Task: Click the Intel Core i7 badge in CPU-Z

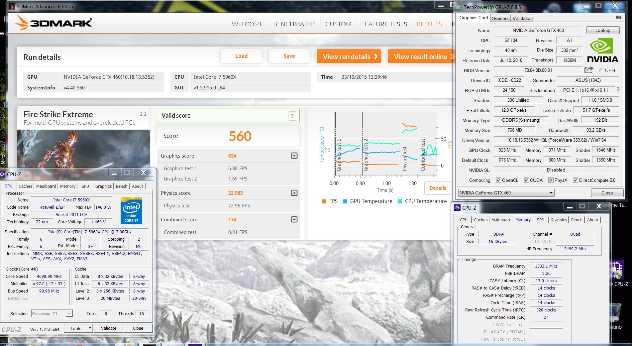Action: 131,211
